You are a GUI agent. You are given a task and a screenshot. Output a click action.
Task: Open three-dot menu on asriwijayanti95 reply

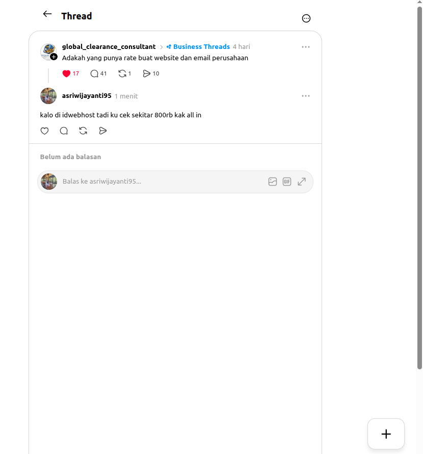[306, 96]
